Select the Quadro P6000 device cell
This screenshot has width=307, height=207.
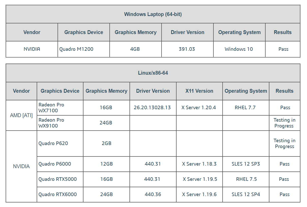(x=60, y=164)
